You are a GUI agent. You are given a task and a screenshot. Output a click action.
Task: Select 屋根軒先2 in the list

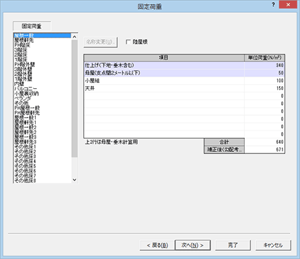(x=42, y=133)
